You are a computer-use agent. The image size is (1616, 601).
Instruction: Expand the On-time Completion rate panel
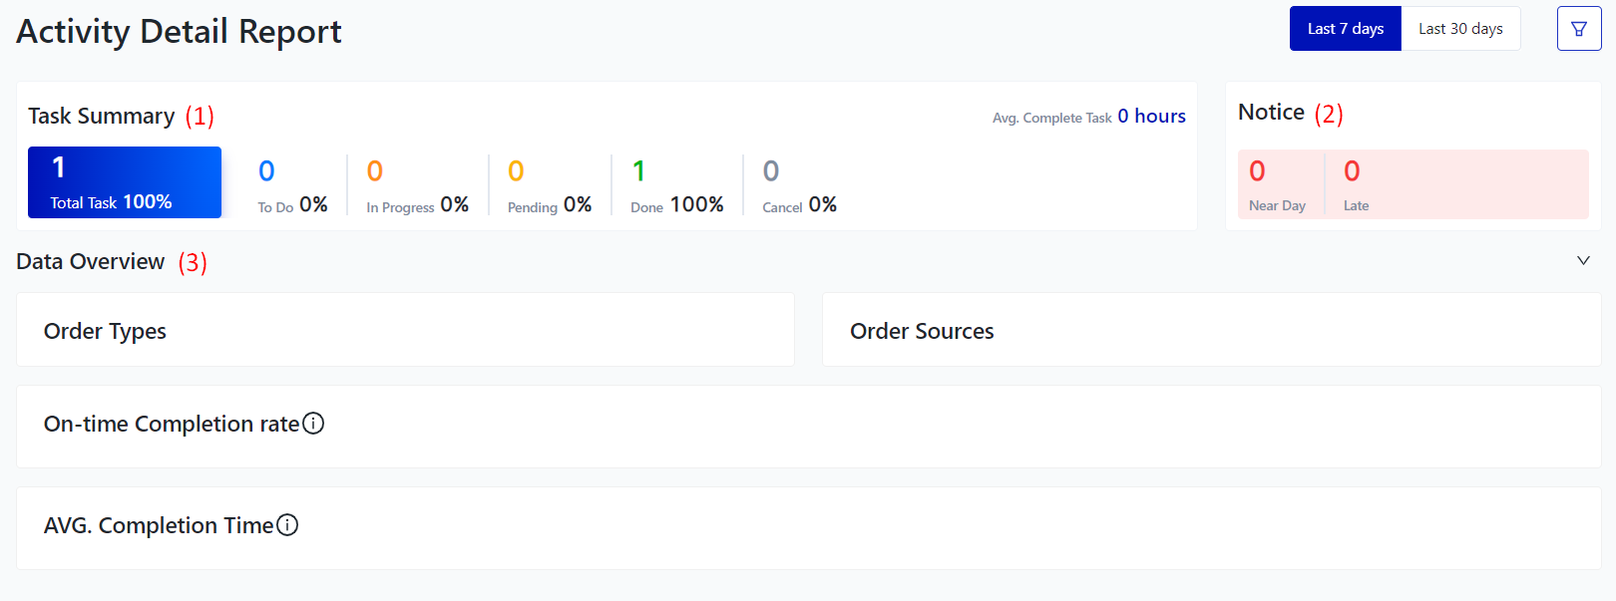pyautogui.click(x=808, y=427)
